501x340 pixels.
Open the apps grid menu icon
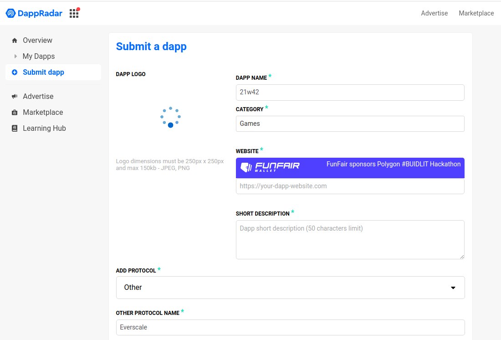(x=74, y=13)
